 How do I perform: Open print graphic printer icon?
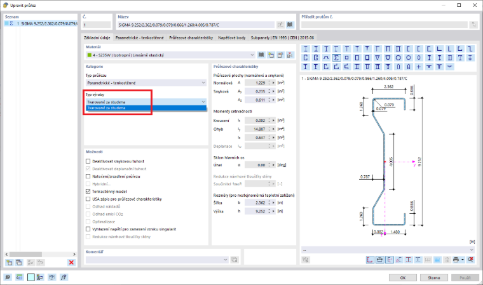tap(456, 260)
